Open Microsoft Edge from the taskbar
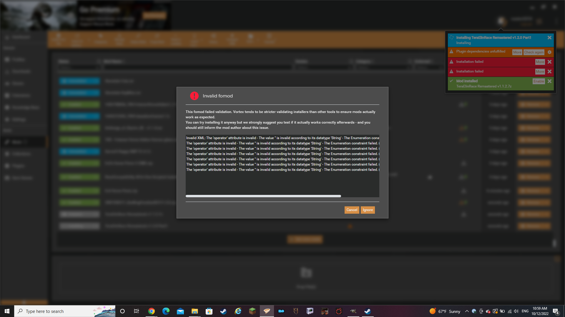Screen dimensions: 565x317 (166, 311)
